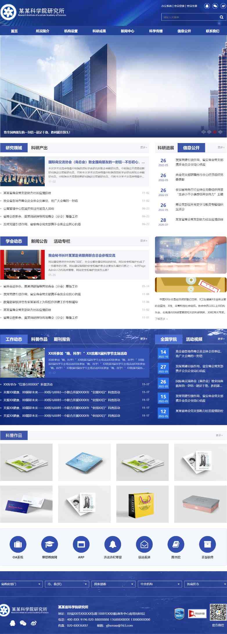Click the 了解更多 link
Viewport: 227px width, 634px height.
pyautogui.click(x=161, y=319)
